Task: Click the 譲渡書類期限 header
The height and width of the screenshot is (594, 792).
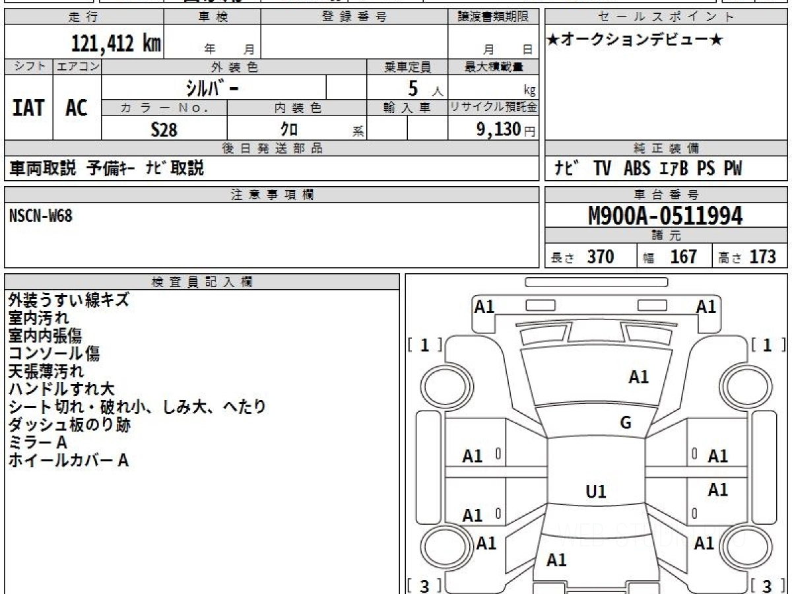Action: tap(493, 17)
